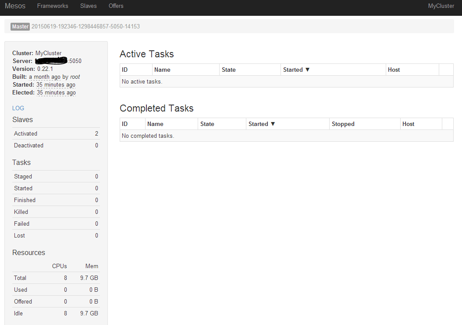Image resolution: width=462 pixels, height=325 pixels.
Task: Sort Active Tasks by ID column
Action: click(x=125, y=70)
